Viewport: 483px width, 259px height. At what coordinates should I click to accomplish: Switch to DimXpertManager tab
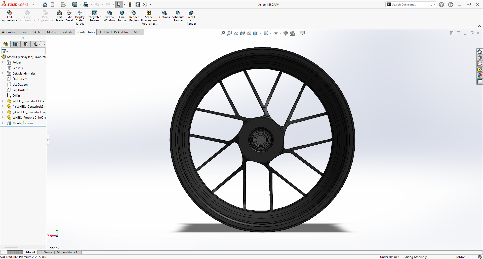click(35, 44)
